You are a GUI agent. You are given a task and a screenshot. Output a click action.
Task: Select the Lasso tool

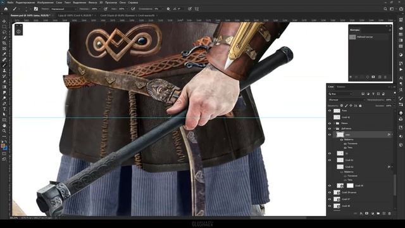click(x=4, y=32)
